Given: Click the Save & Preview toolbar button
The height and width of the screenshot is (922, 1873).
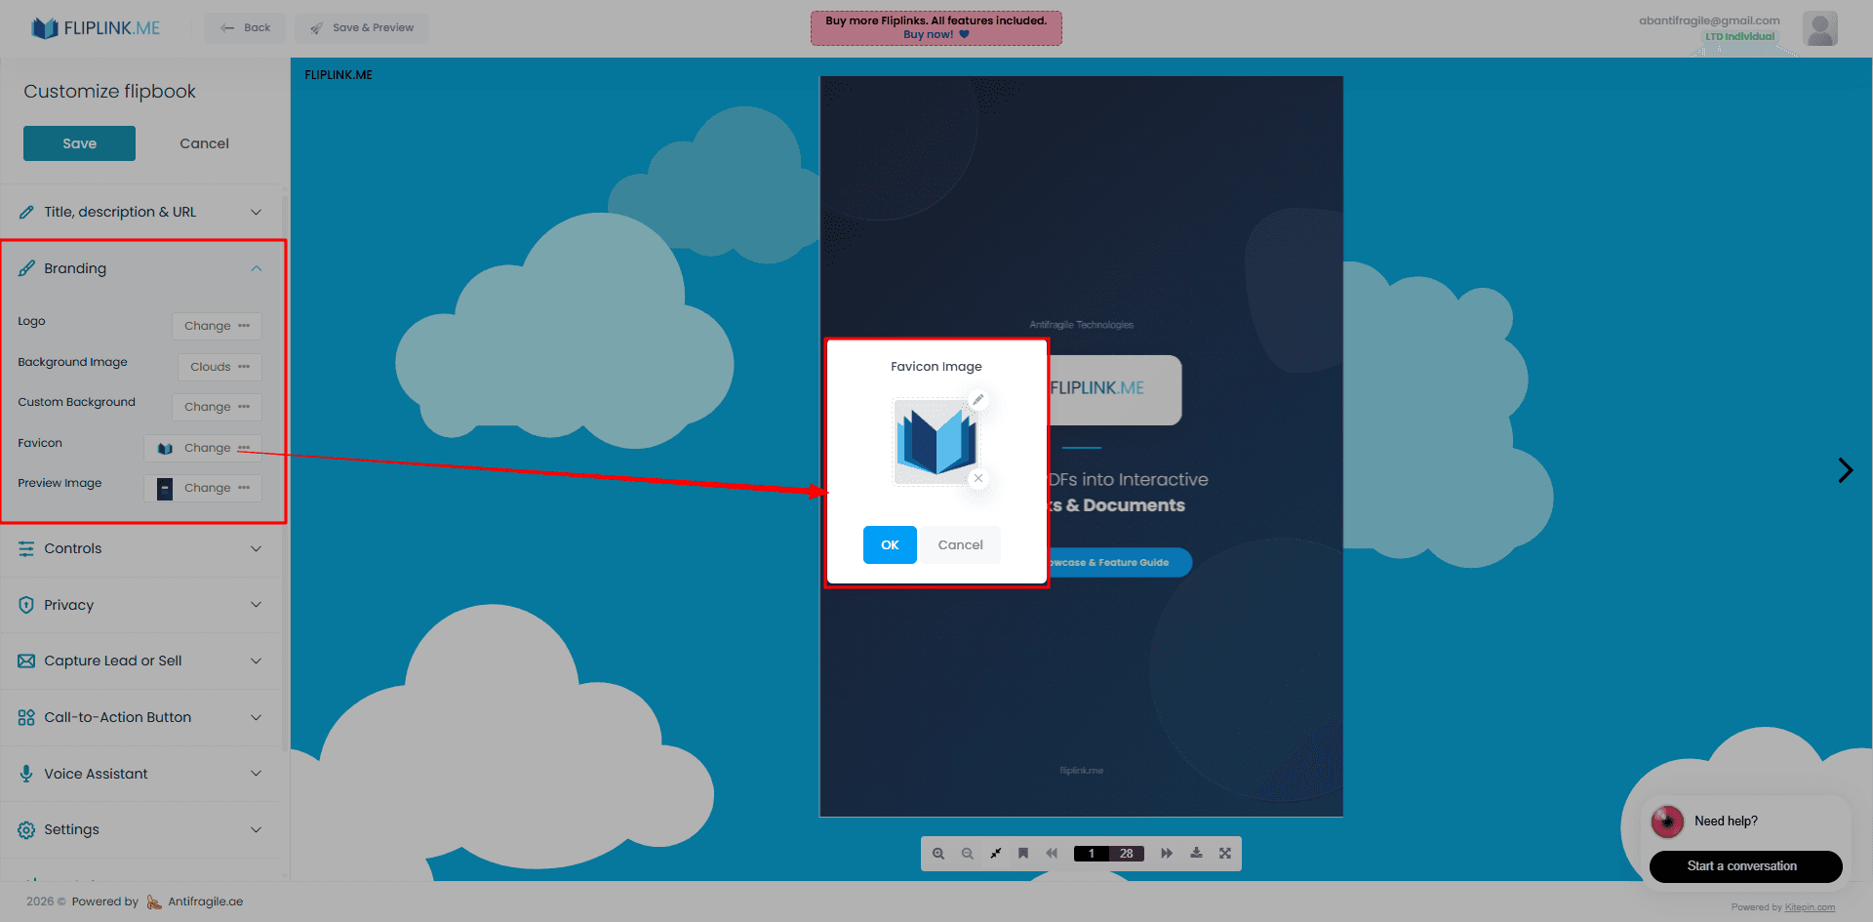Looking at the screenshot, I should [x=362, y=27].
